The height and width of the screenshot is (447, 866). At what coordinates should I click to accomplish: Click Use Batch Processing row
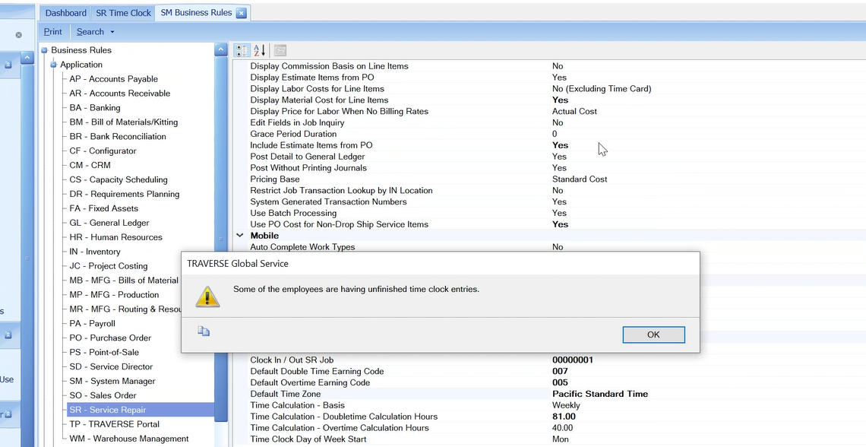click(549, 213)
